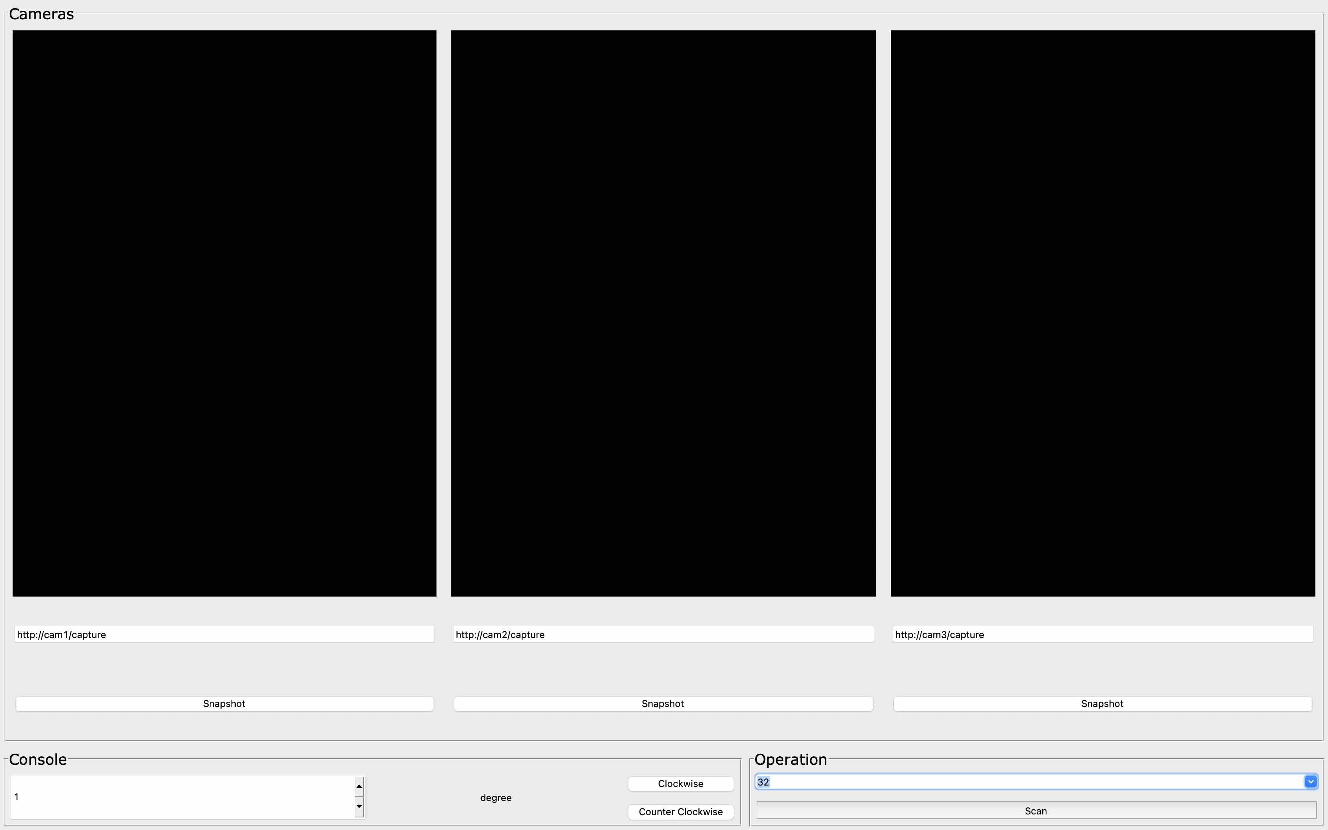Start scanning with the Scan button

click(x=1036, y=811)
